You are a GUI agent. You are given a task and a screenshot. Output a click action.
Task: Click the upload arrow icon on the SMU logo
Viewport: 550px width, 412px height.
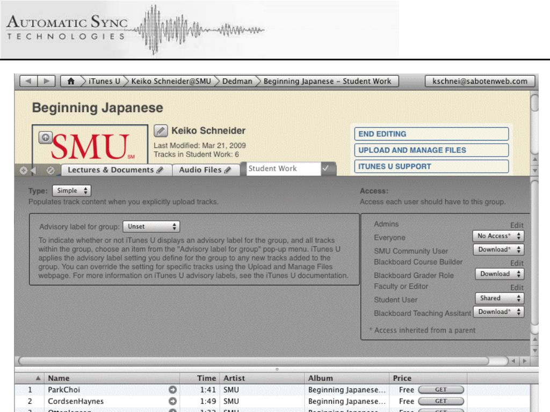pos(46,138)
